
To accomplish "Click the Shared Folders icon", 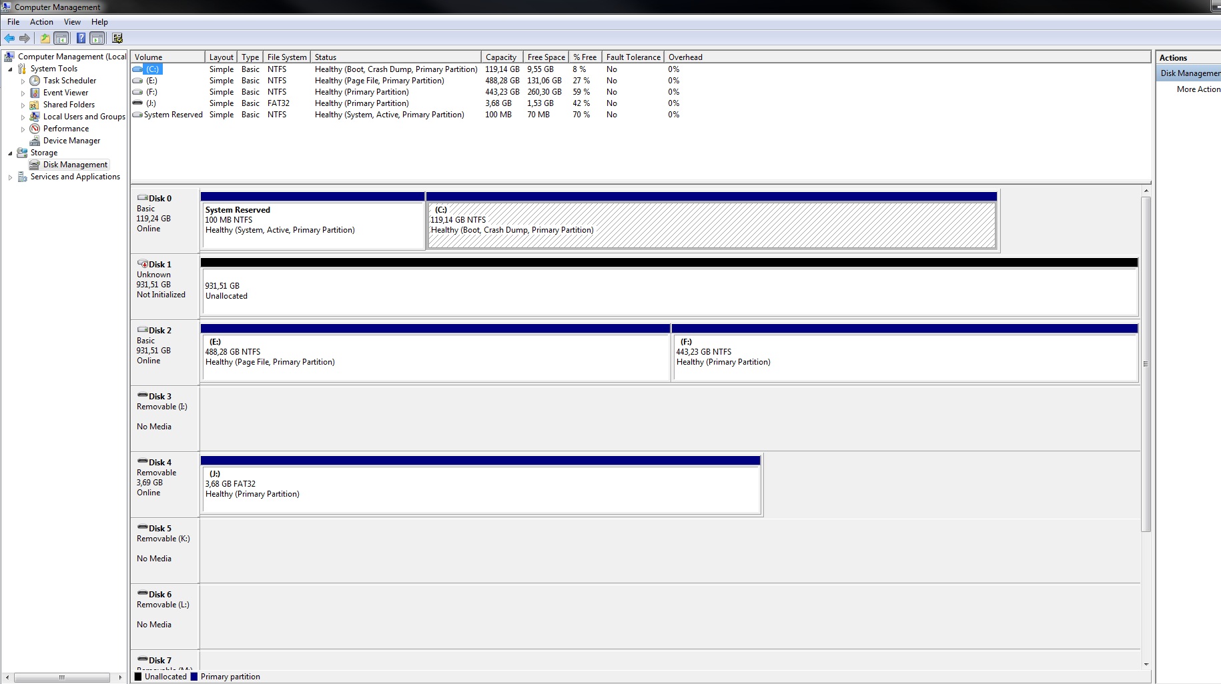I will [35, 105].
